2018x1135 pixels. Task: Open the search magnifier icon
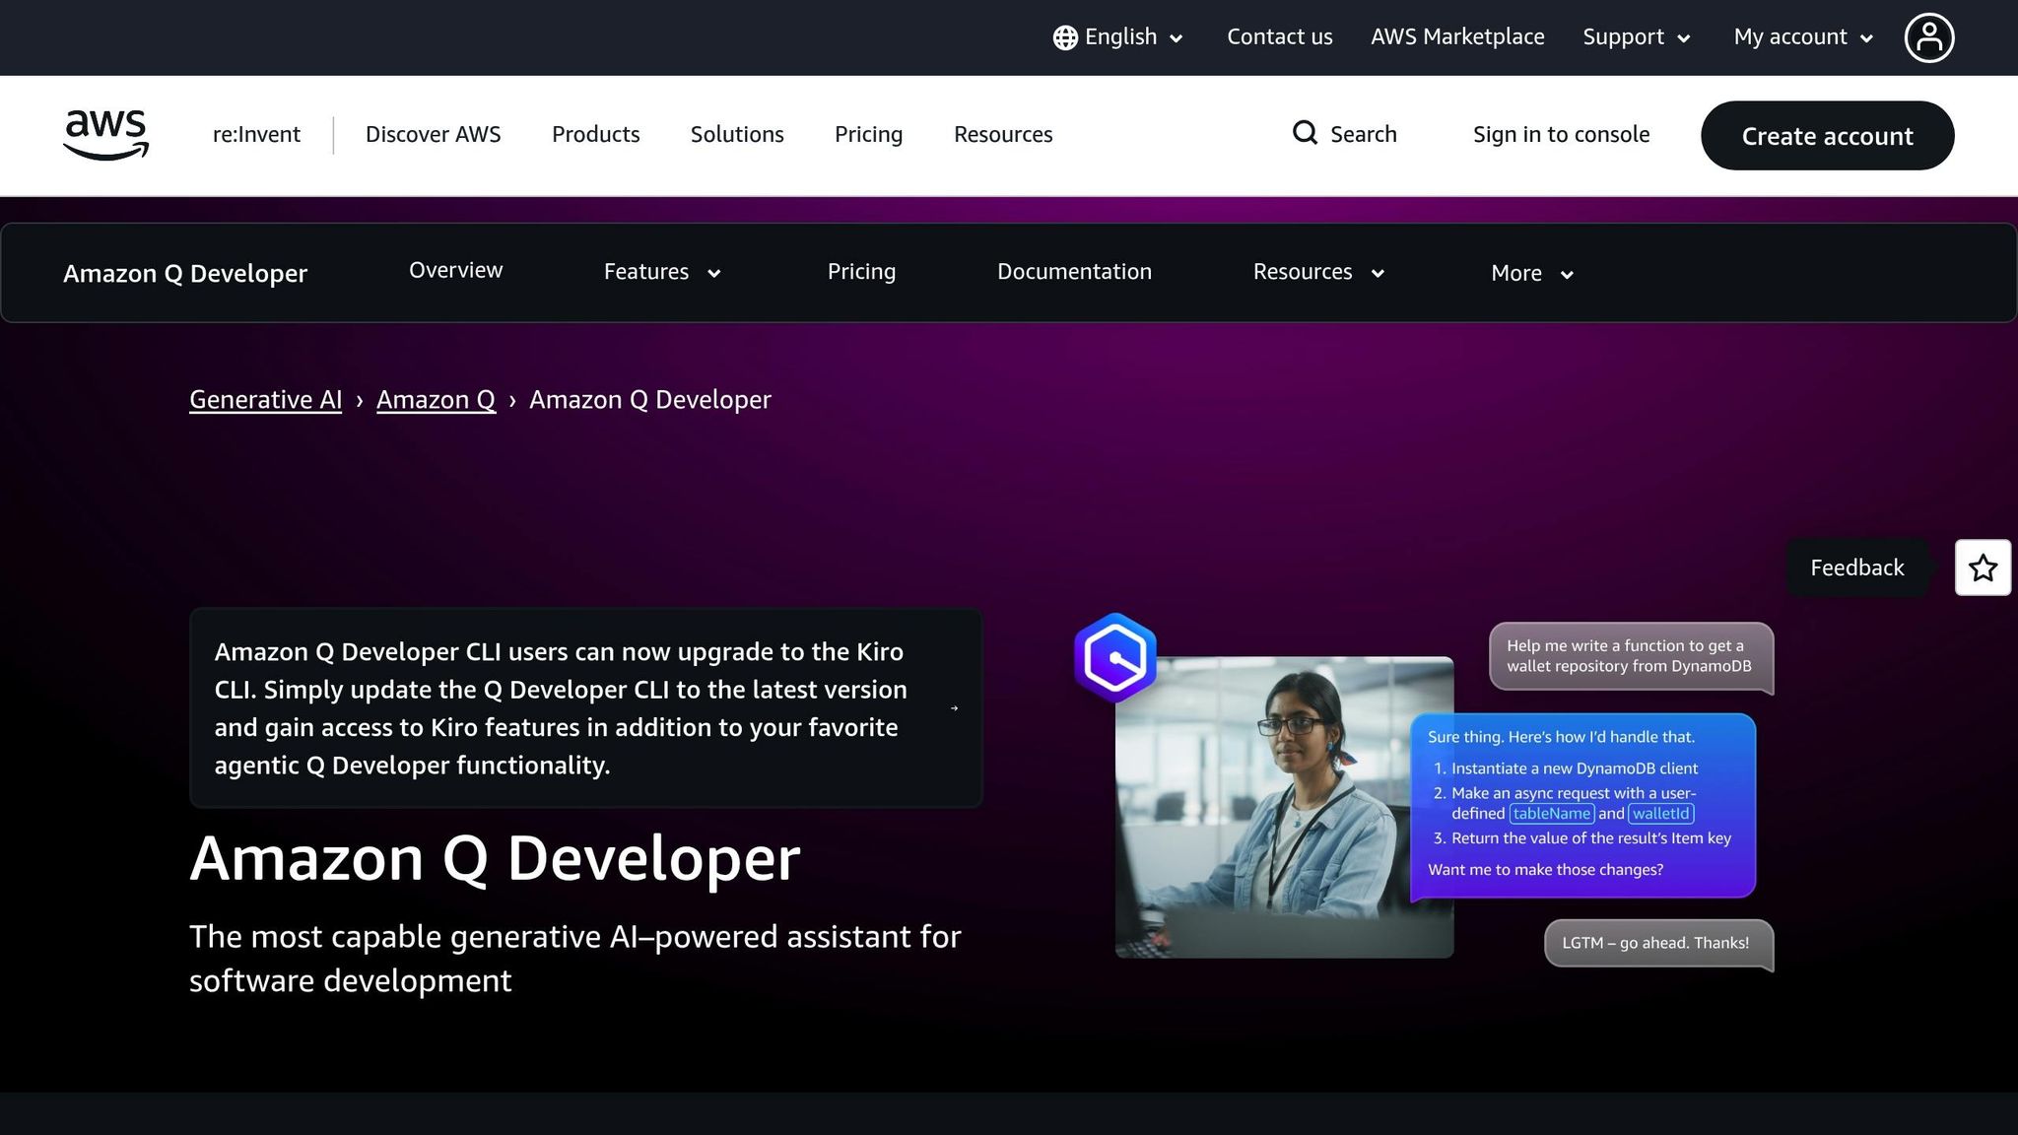[1305, 133]
